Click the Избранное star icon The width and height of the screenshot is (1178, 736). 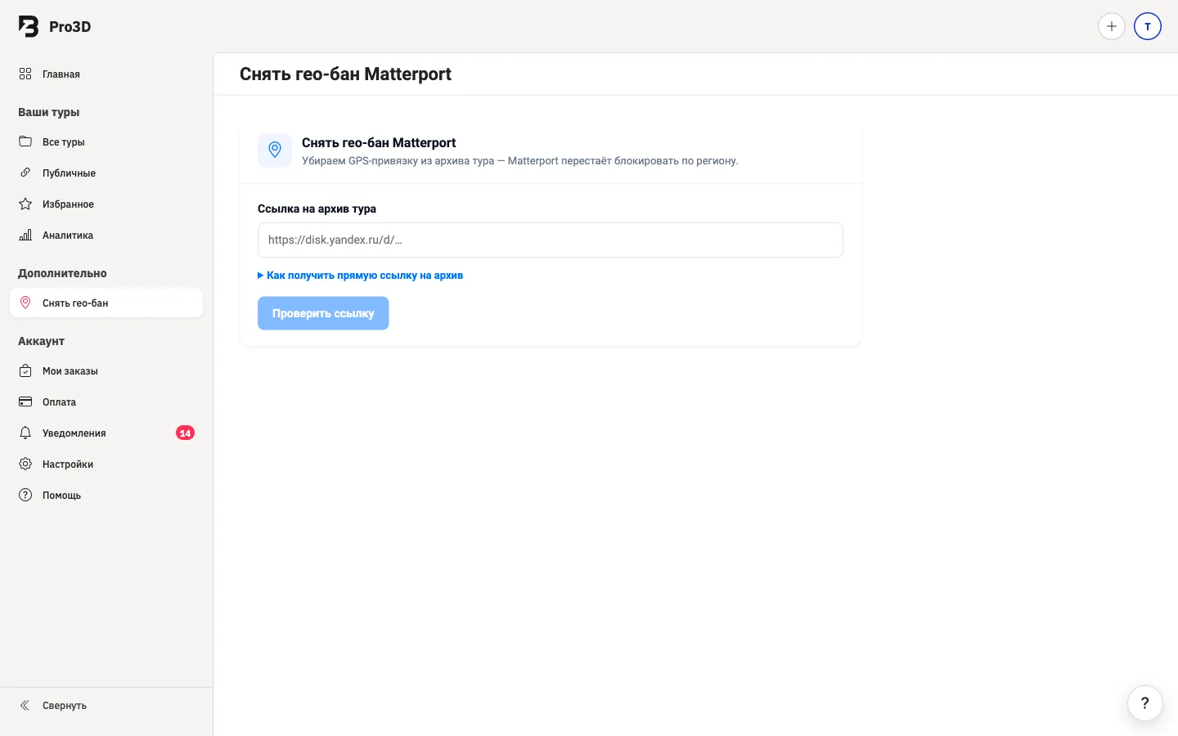click(x=25, y=204)
